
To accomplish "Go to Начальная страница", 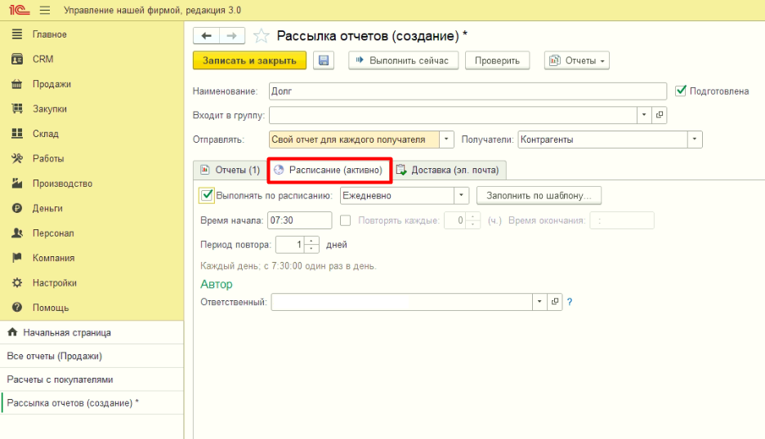I will [92, 332].
